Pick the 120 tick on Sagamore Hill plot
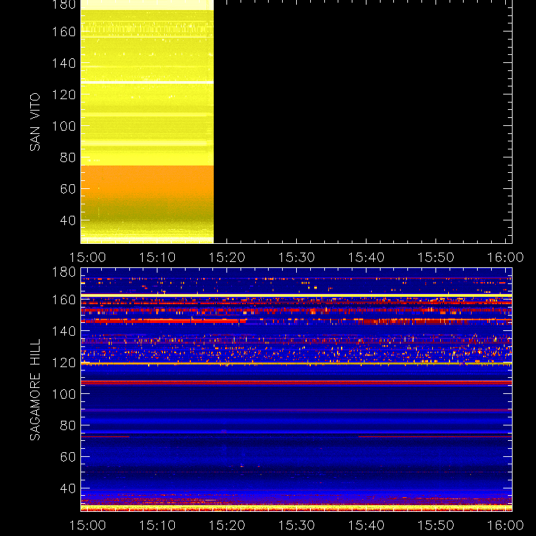 click(x=64, y=362)
